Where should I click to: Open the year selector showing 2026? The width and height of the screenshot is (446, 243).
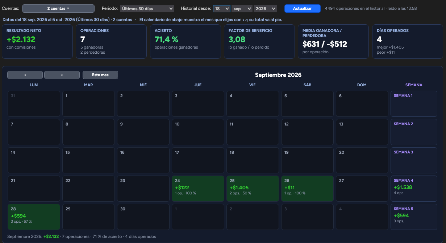[x=265, y=8]
